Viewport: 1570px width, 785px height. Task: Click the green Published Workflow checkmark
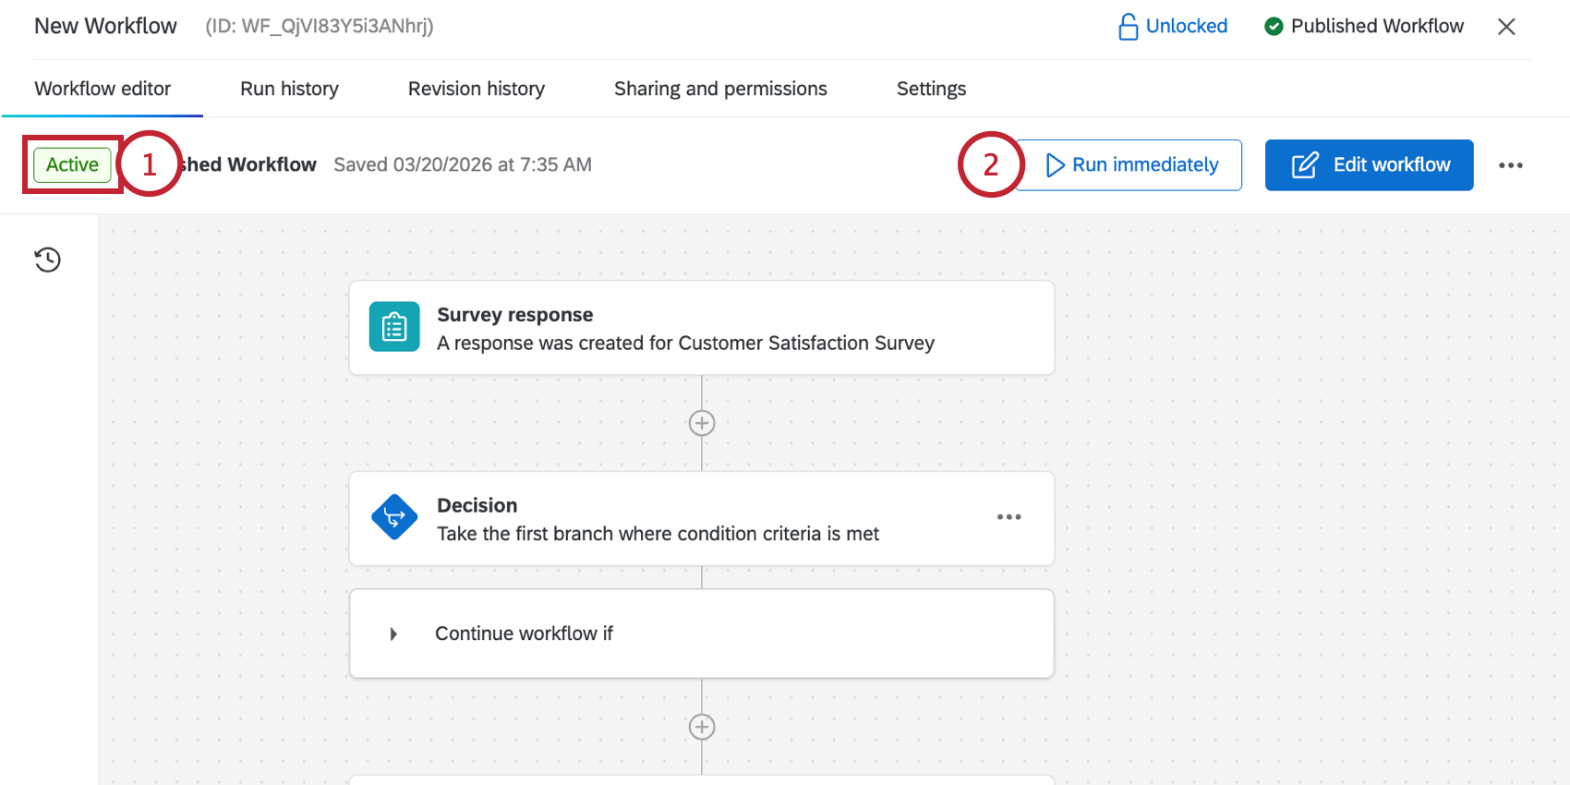point(1274,27)
